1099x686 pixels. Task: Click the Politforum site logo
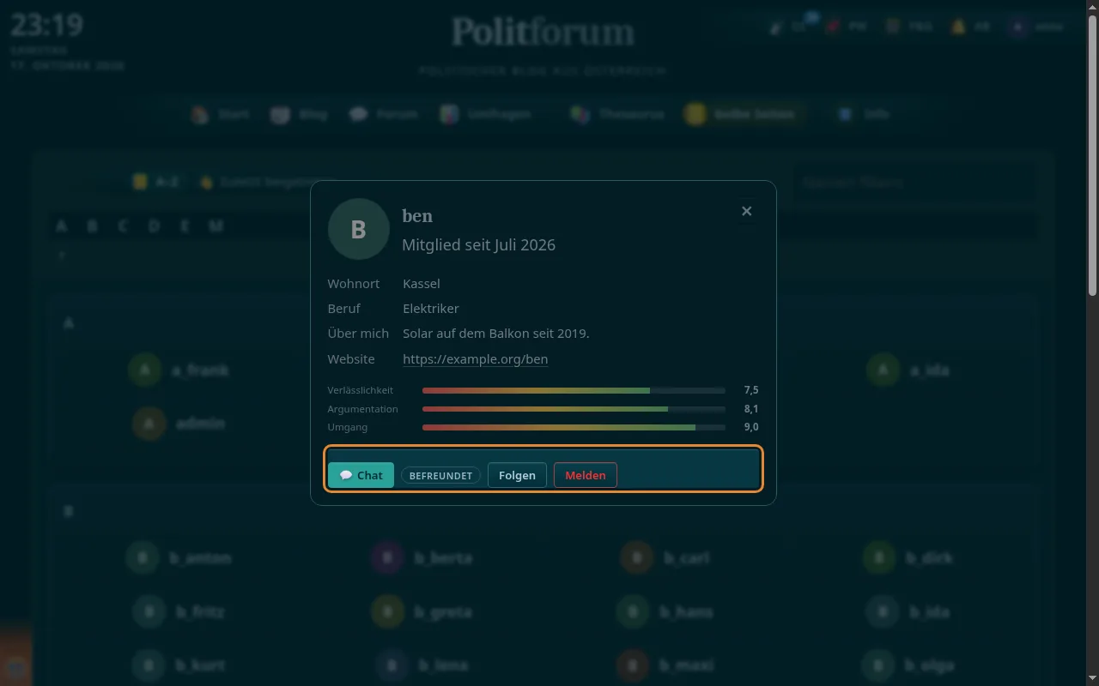(x=543, y=33)
